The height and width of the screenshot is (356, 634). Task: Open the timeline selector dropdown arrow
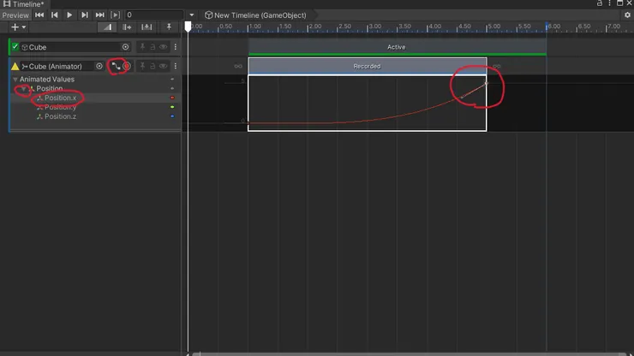(192, 15)
